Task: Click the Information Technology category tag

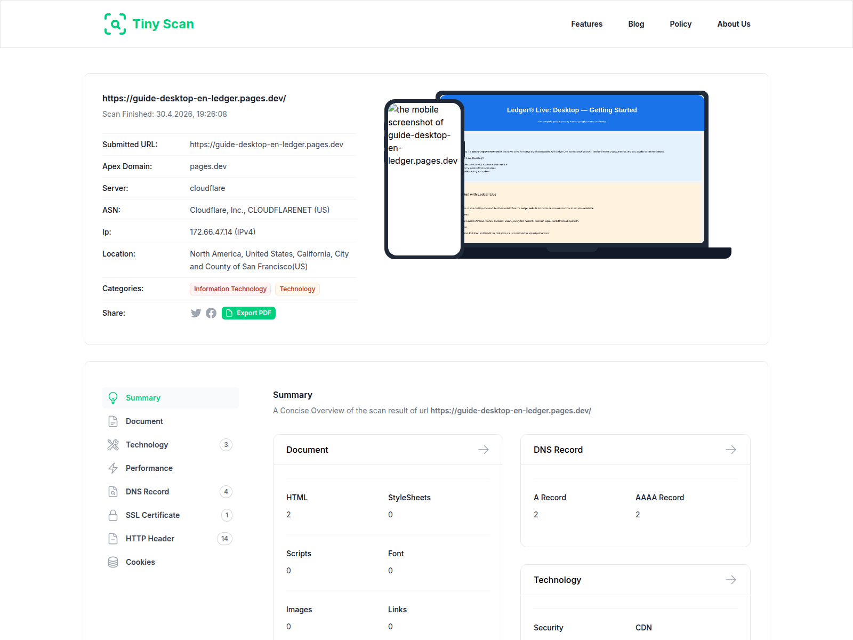Action: (x=230, y=289)
